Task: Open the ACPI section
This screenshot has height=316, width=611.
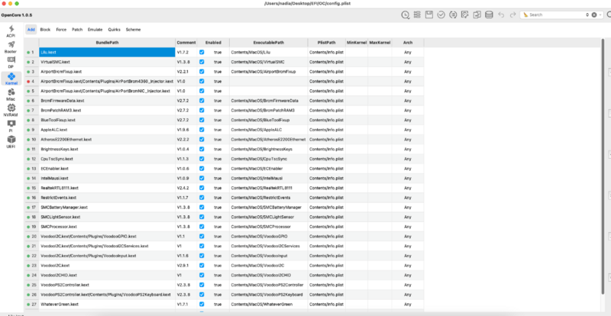Action: tap(11, 31)
